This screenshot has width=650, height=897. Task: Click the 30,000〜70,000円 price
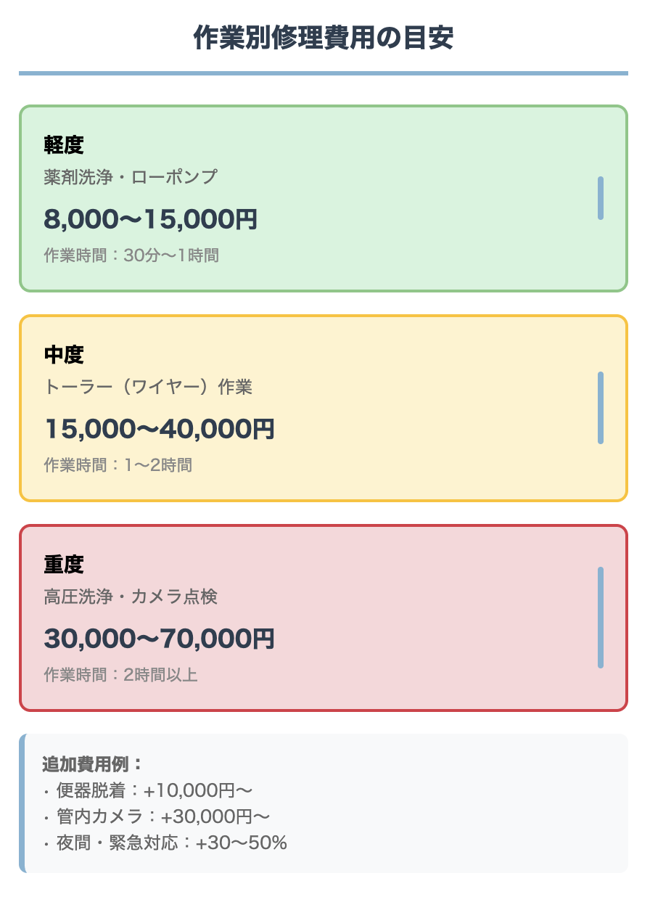160,639
